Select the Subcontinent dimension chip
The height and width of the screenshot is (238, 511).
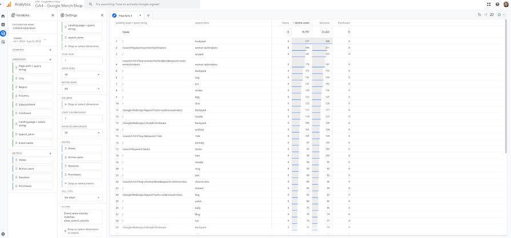coord(33,104)
